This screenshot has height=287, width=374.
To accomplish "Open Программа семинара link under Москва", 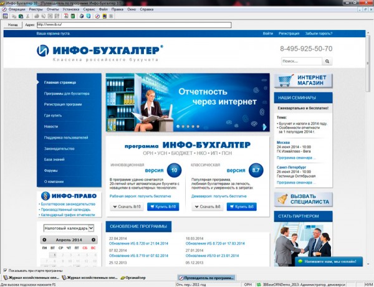I will click(296, 158).
